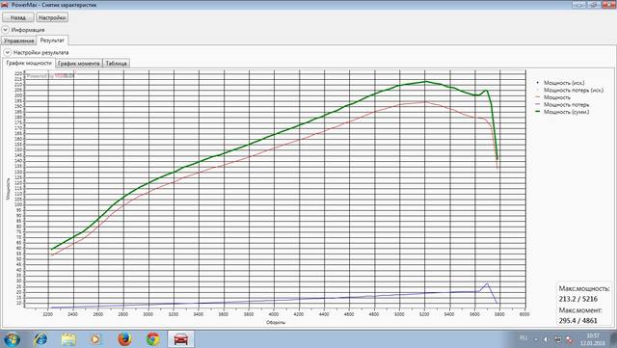Image resolution: width=617 pixels, height=348 pixels.
Task: Launch Internet Explorer from the taskbar
Action: coord(40,339)
